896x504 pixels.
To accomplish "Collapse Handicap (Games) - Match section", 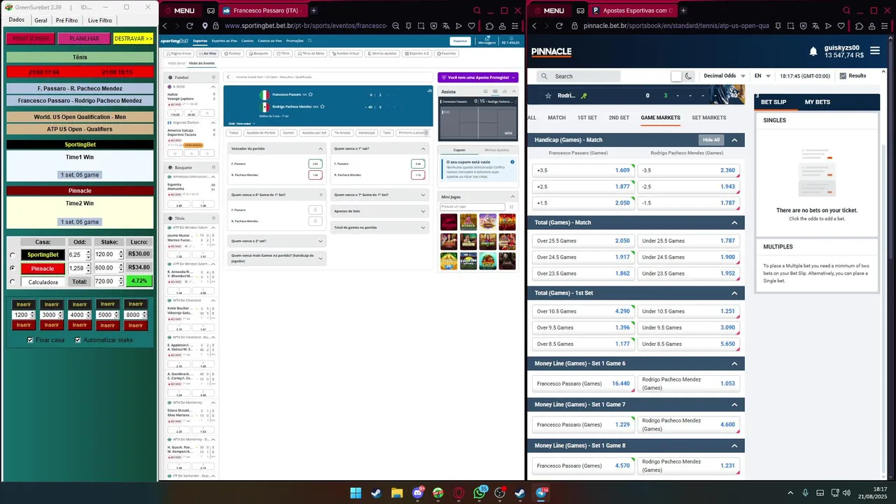I will coord(734,140).
